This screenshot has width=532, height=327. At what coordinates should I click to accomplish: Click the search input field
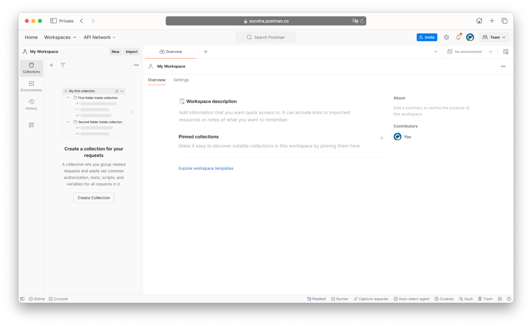266,37
